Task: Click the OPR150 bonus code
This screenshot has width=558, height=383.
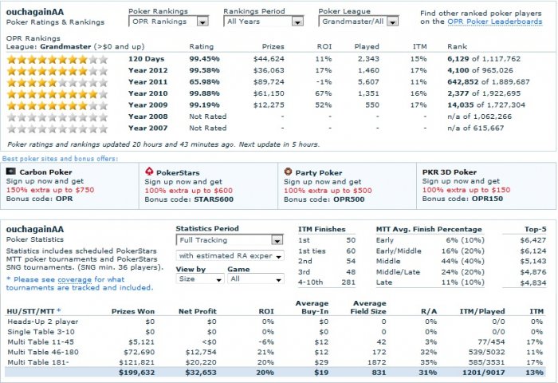Action: tap(487, 199)
